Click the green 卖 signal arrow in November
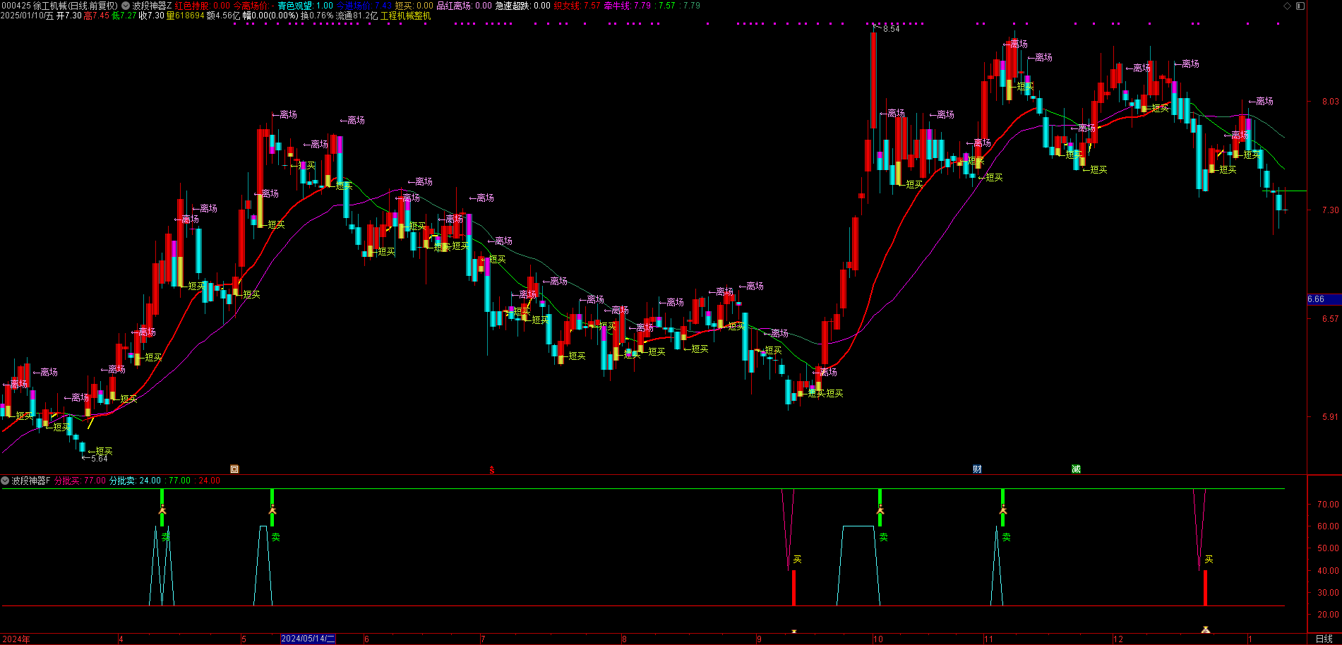Screen dimensions: 1342x645 (x=1002, y=508)
